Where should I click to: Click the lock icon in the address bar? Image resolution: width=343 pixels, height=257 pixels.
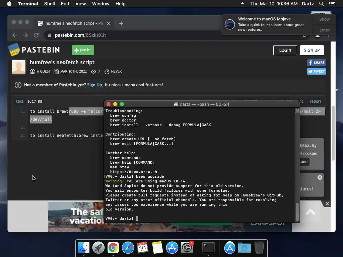point(50,35)
